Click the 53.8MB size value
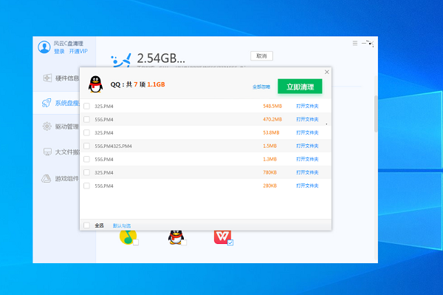This screenshot has width=443, height=295. [271, 132]
